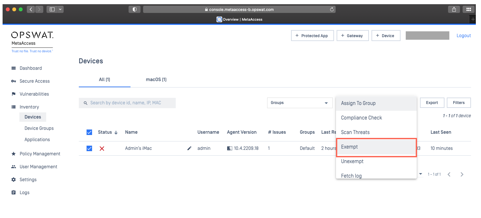Switch to the All (1) tab

(x=104, y=79)
